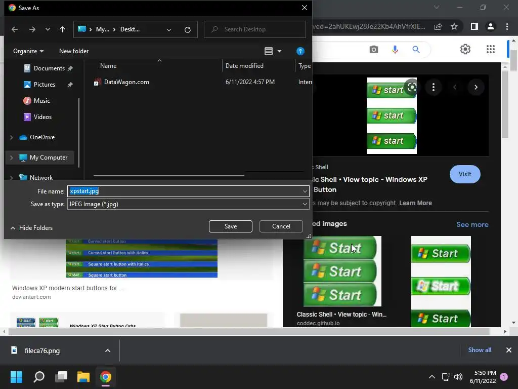
Task: Click Show all downloads
Action: pyautogui.click(x=480, y=349)
